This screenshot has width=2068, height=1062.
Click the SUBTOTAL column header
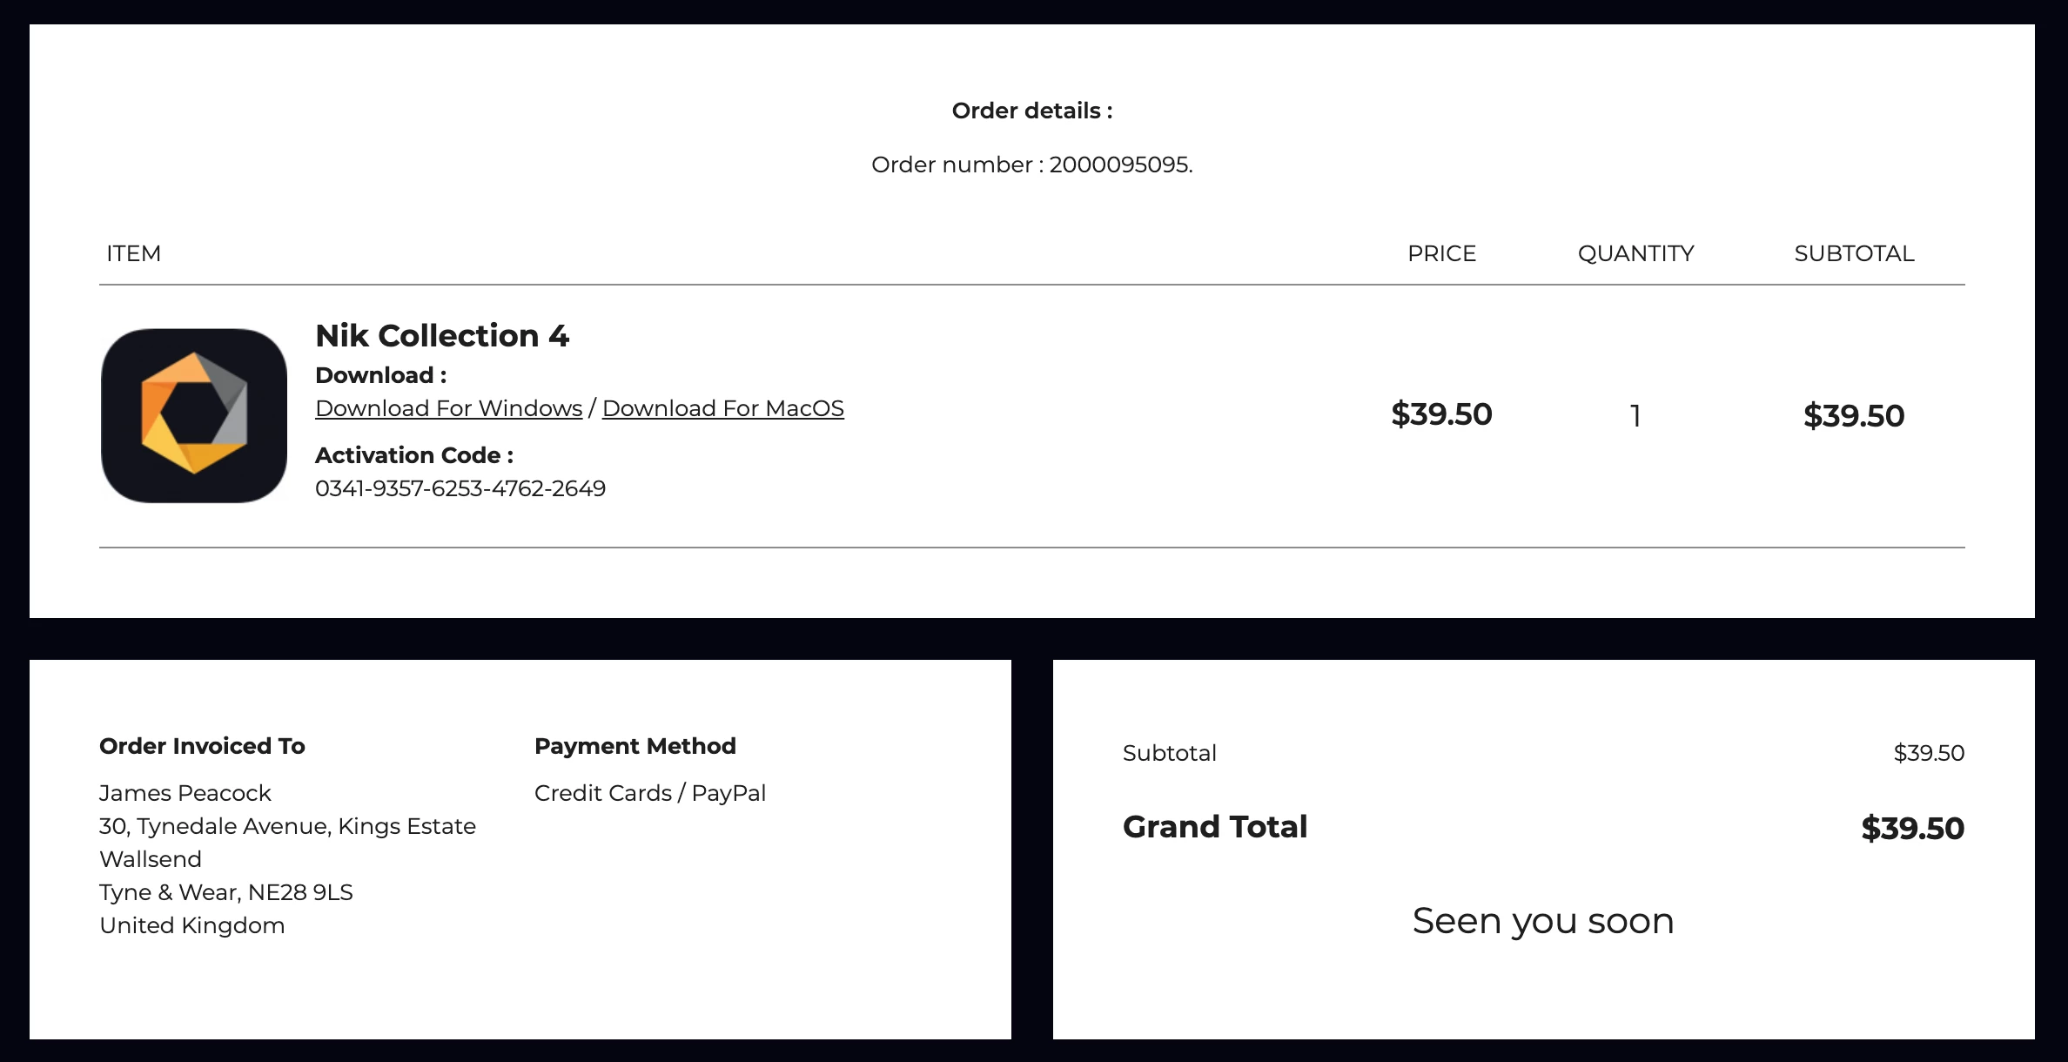[1854, 253]
